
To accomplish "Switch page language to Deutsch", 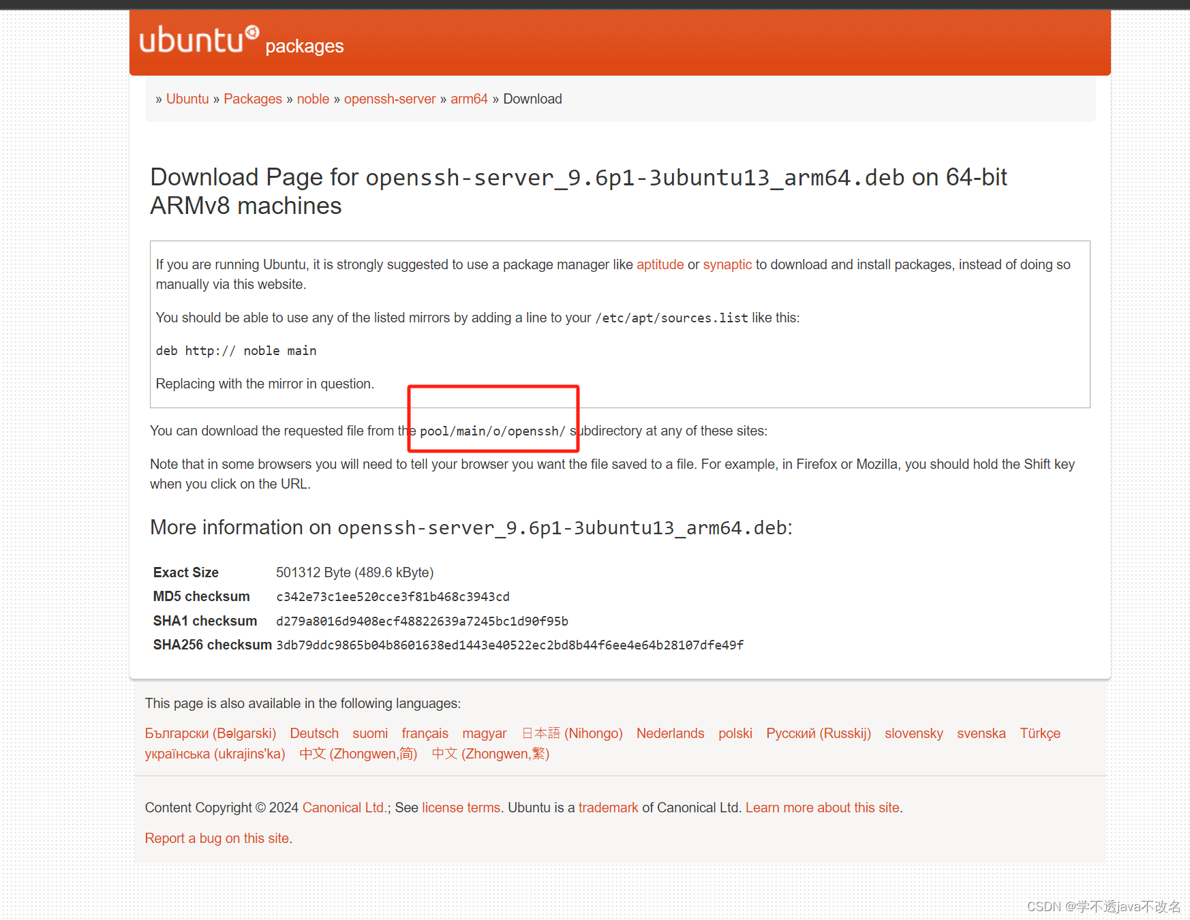I will click(314, 733).
